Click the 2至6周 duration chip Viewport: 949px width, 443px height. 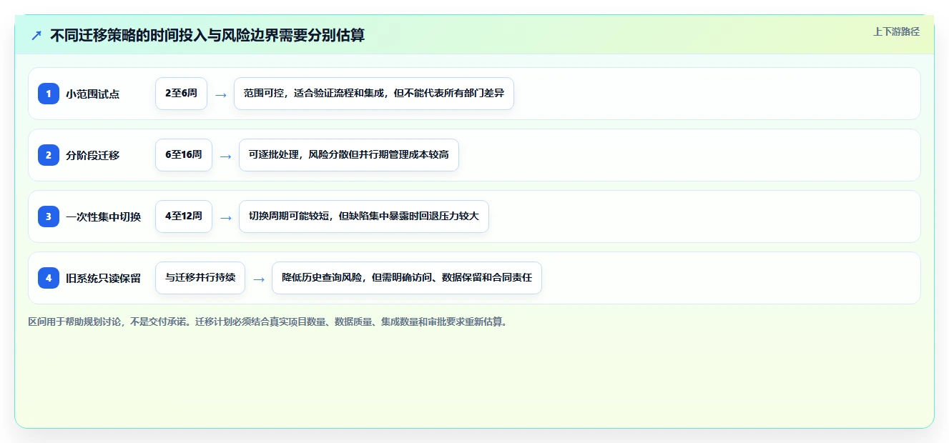click(181, 94)
